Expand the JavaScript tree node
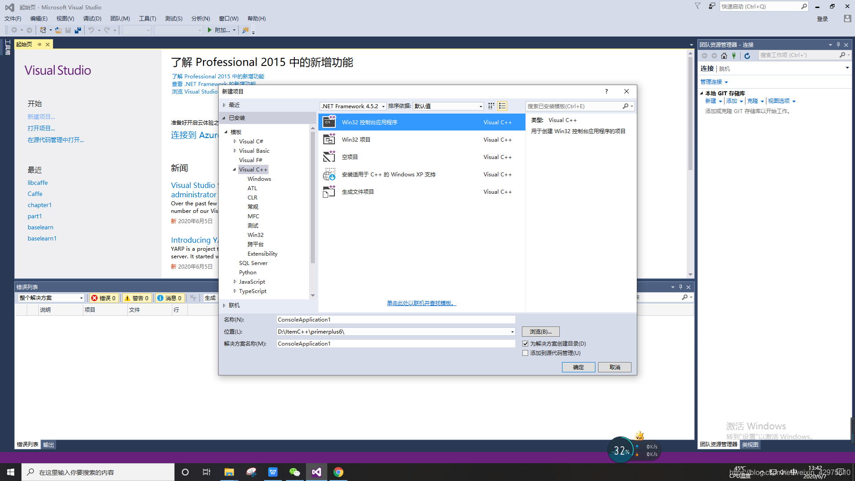Image resolution: width=855 pixels, height=481 pixels. tap(235, 281)
